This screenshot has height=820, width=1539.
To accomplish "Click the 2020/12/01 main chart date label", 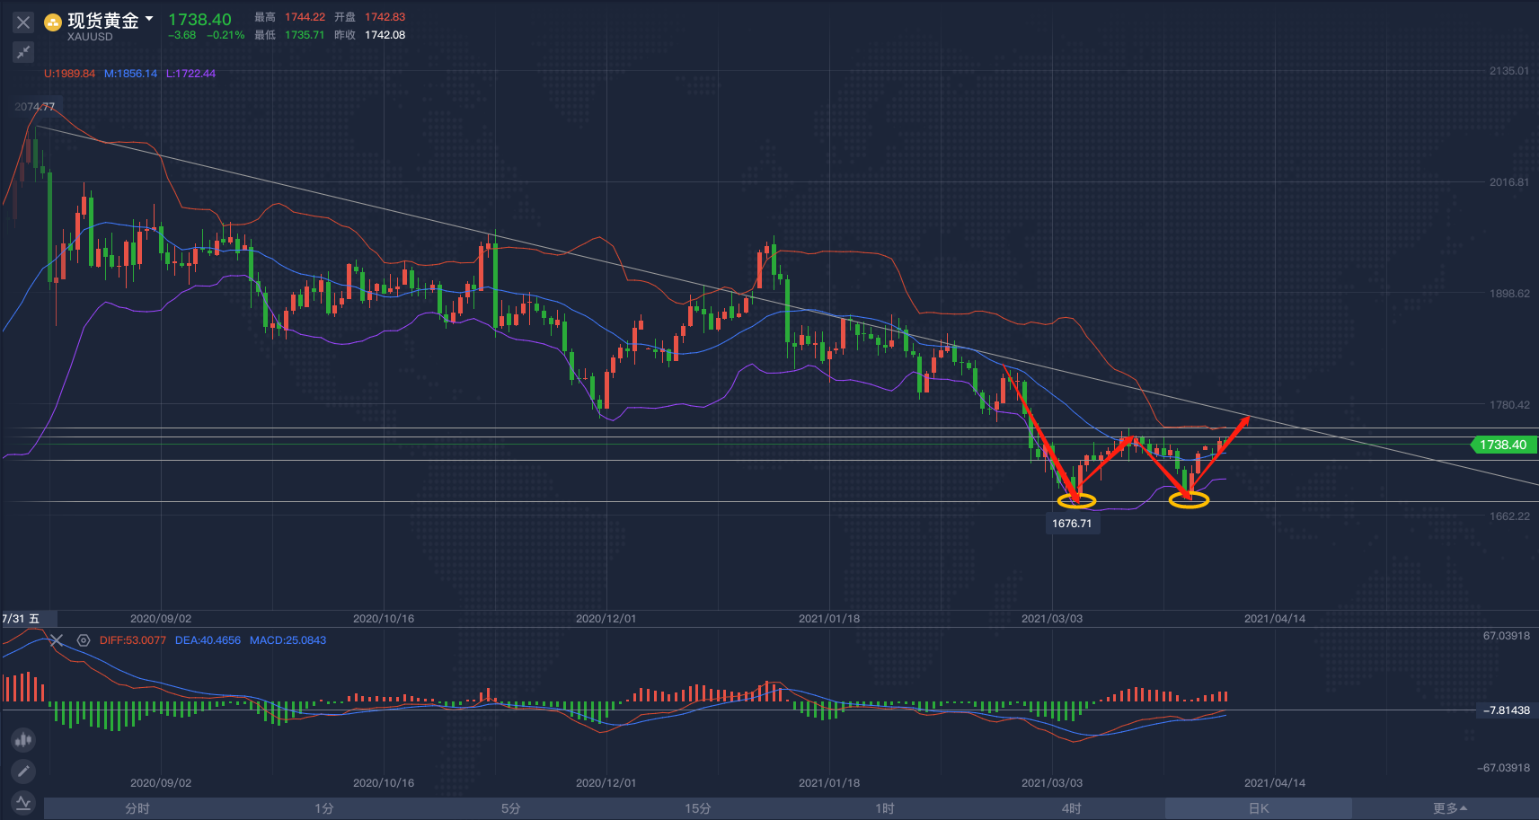I will tap(606, 619).
